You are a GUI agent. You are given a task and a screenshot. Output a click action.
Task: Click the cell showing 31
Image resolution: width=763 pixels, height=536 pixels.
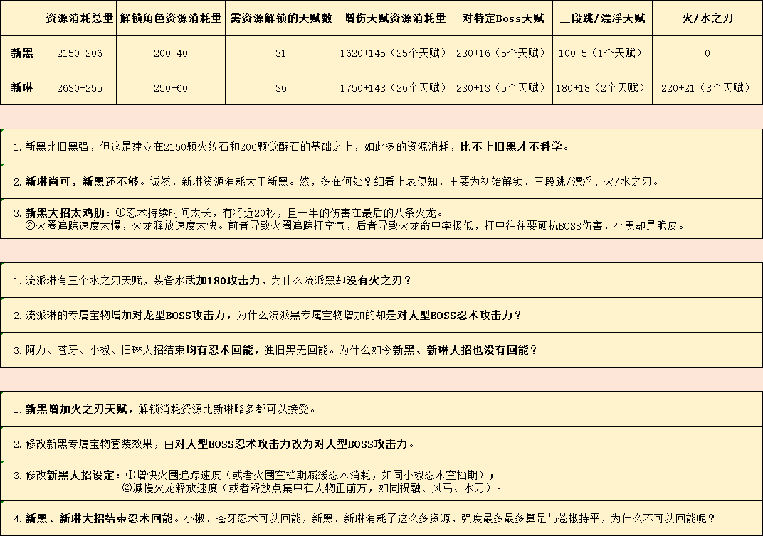point(281,53)
